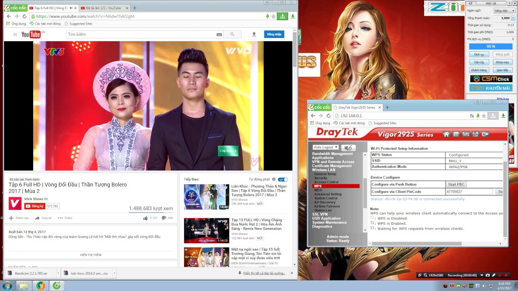Open the Liên Khúc Phương Thảo video thumbnail

click(x=206, y=197)
